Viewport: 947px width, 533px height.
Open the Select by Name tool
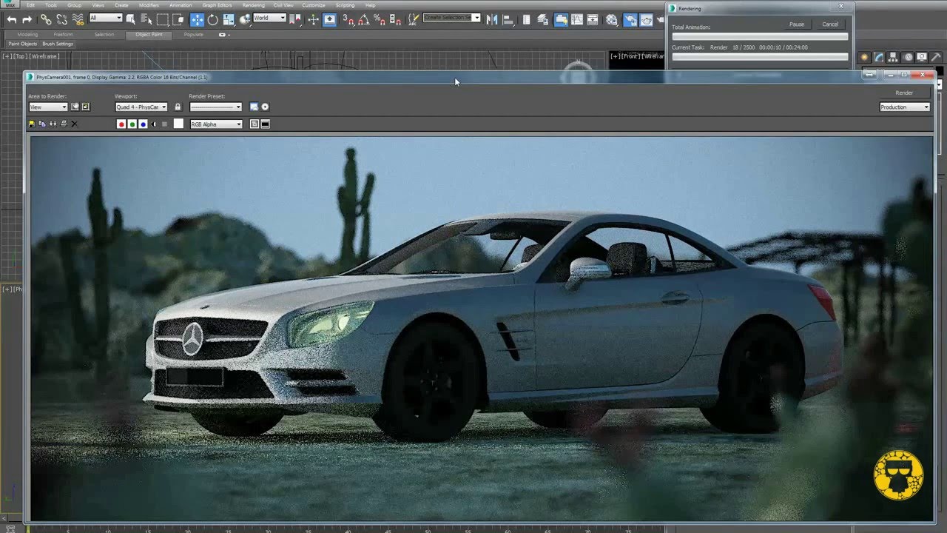click(x=146, y=19)
